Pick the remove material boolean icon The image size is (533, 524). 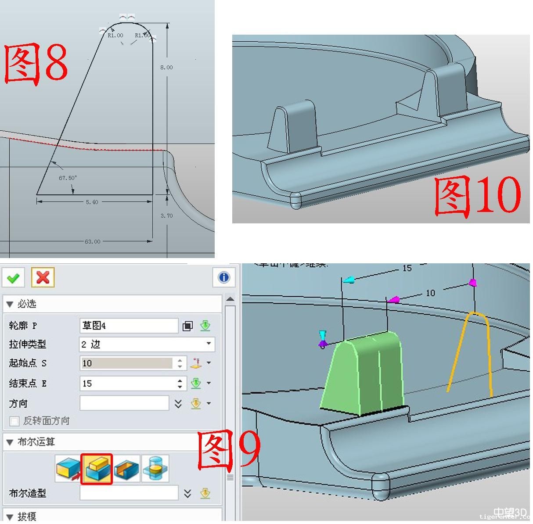click(126, 469)
